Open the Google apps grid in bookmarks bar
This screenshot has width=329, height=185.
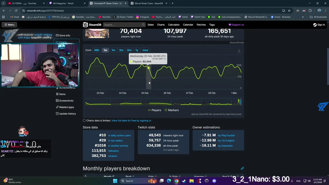coord(3,17)
